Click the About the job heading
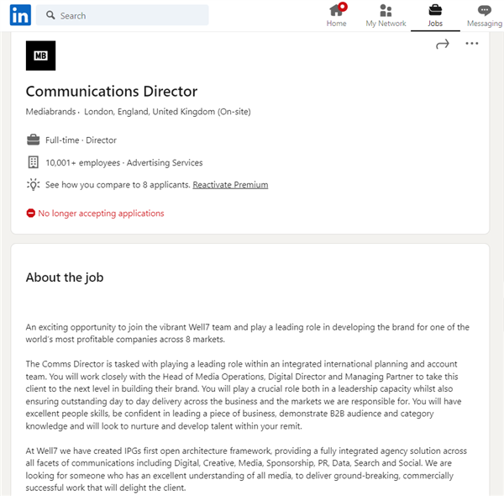 [65, 277]
